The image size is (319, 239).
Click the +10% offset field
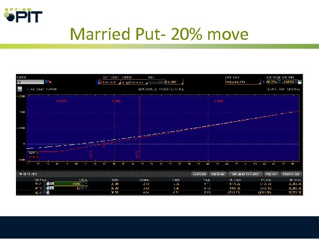[67, 184]
